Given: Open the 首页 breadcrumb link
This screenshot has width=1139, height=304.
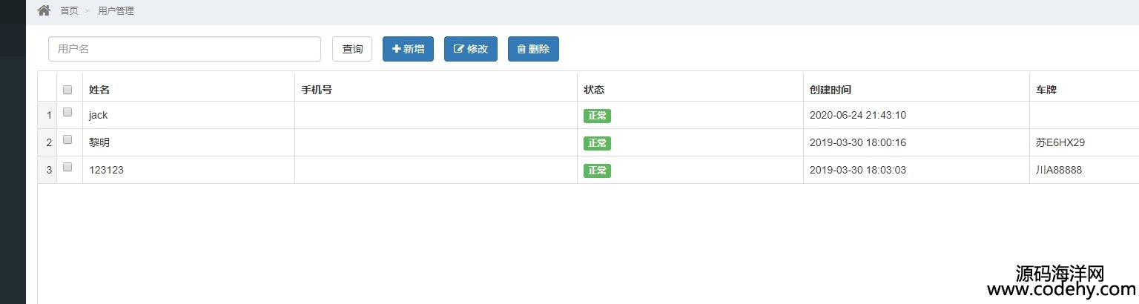Looking at the screenshot, I should (x=69, y=11).
